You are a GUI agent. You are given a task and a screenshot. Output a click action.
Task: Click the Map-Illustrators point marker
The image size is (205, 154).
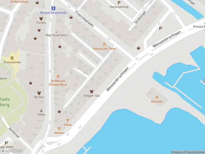(x=56, y=32)
